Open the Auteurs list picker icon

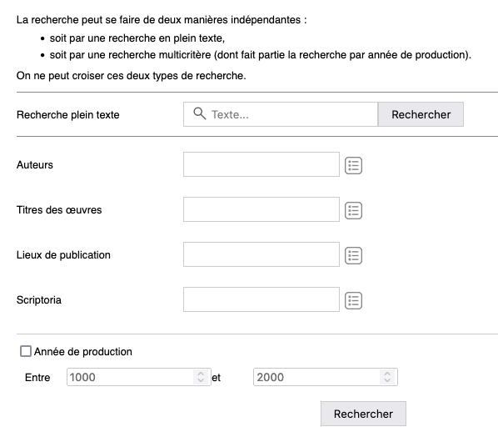tap(353, 165)
